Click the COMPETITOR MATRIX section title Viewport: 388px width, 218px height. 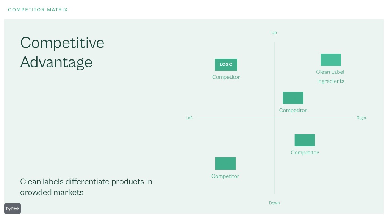(x=38, y=9)
